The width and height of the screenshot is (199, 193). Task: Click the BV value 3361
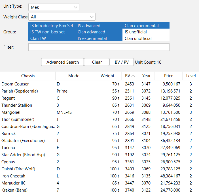(130, 162)
